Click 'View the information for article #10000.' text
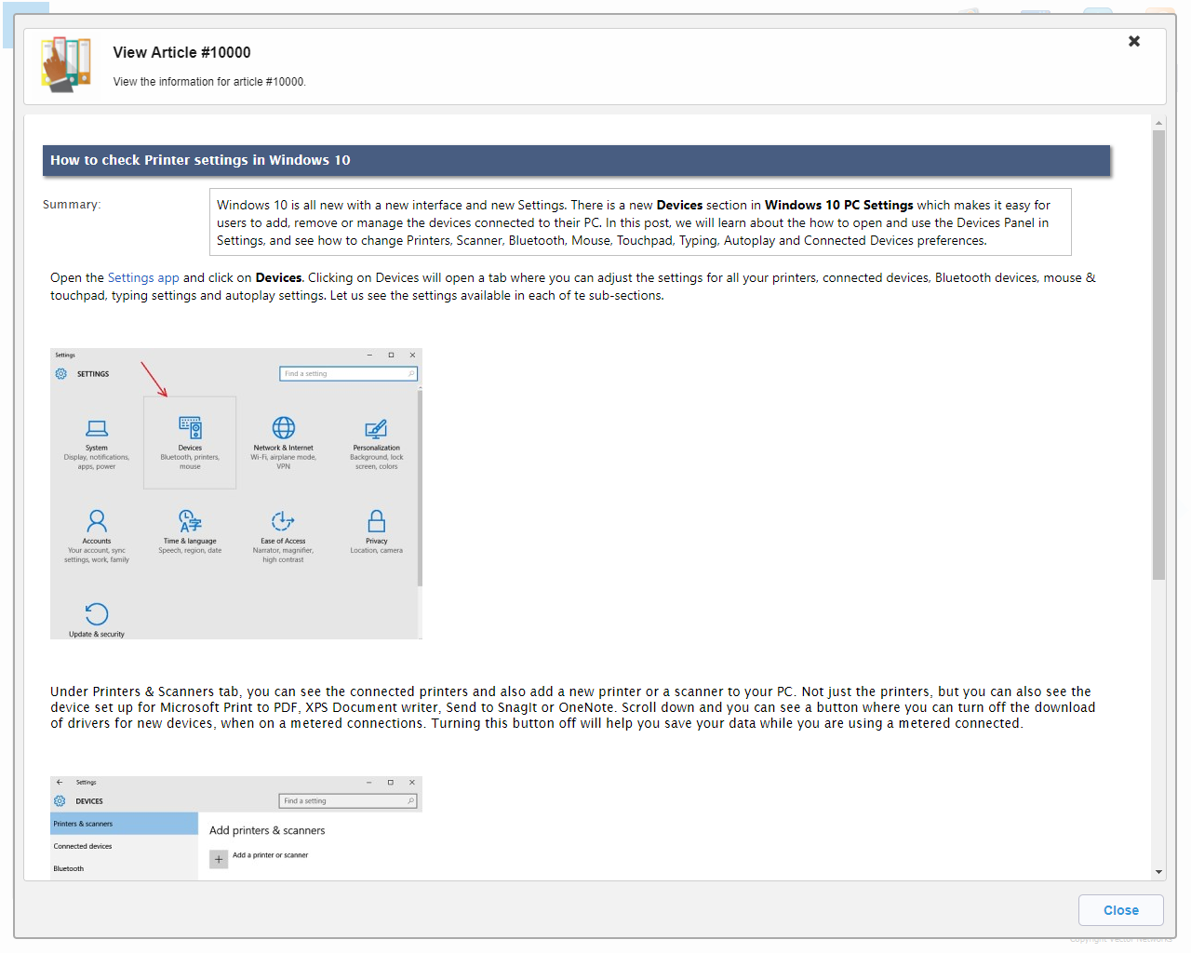Screen dimensions: 1191x953 209,82
